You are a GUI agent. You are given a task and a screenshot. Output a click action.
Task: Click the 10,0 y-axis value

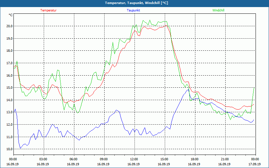point(10,149)
